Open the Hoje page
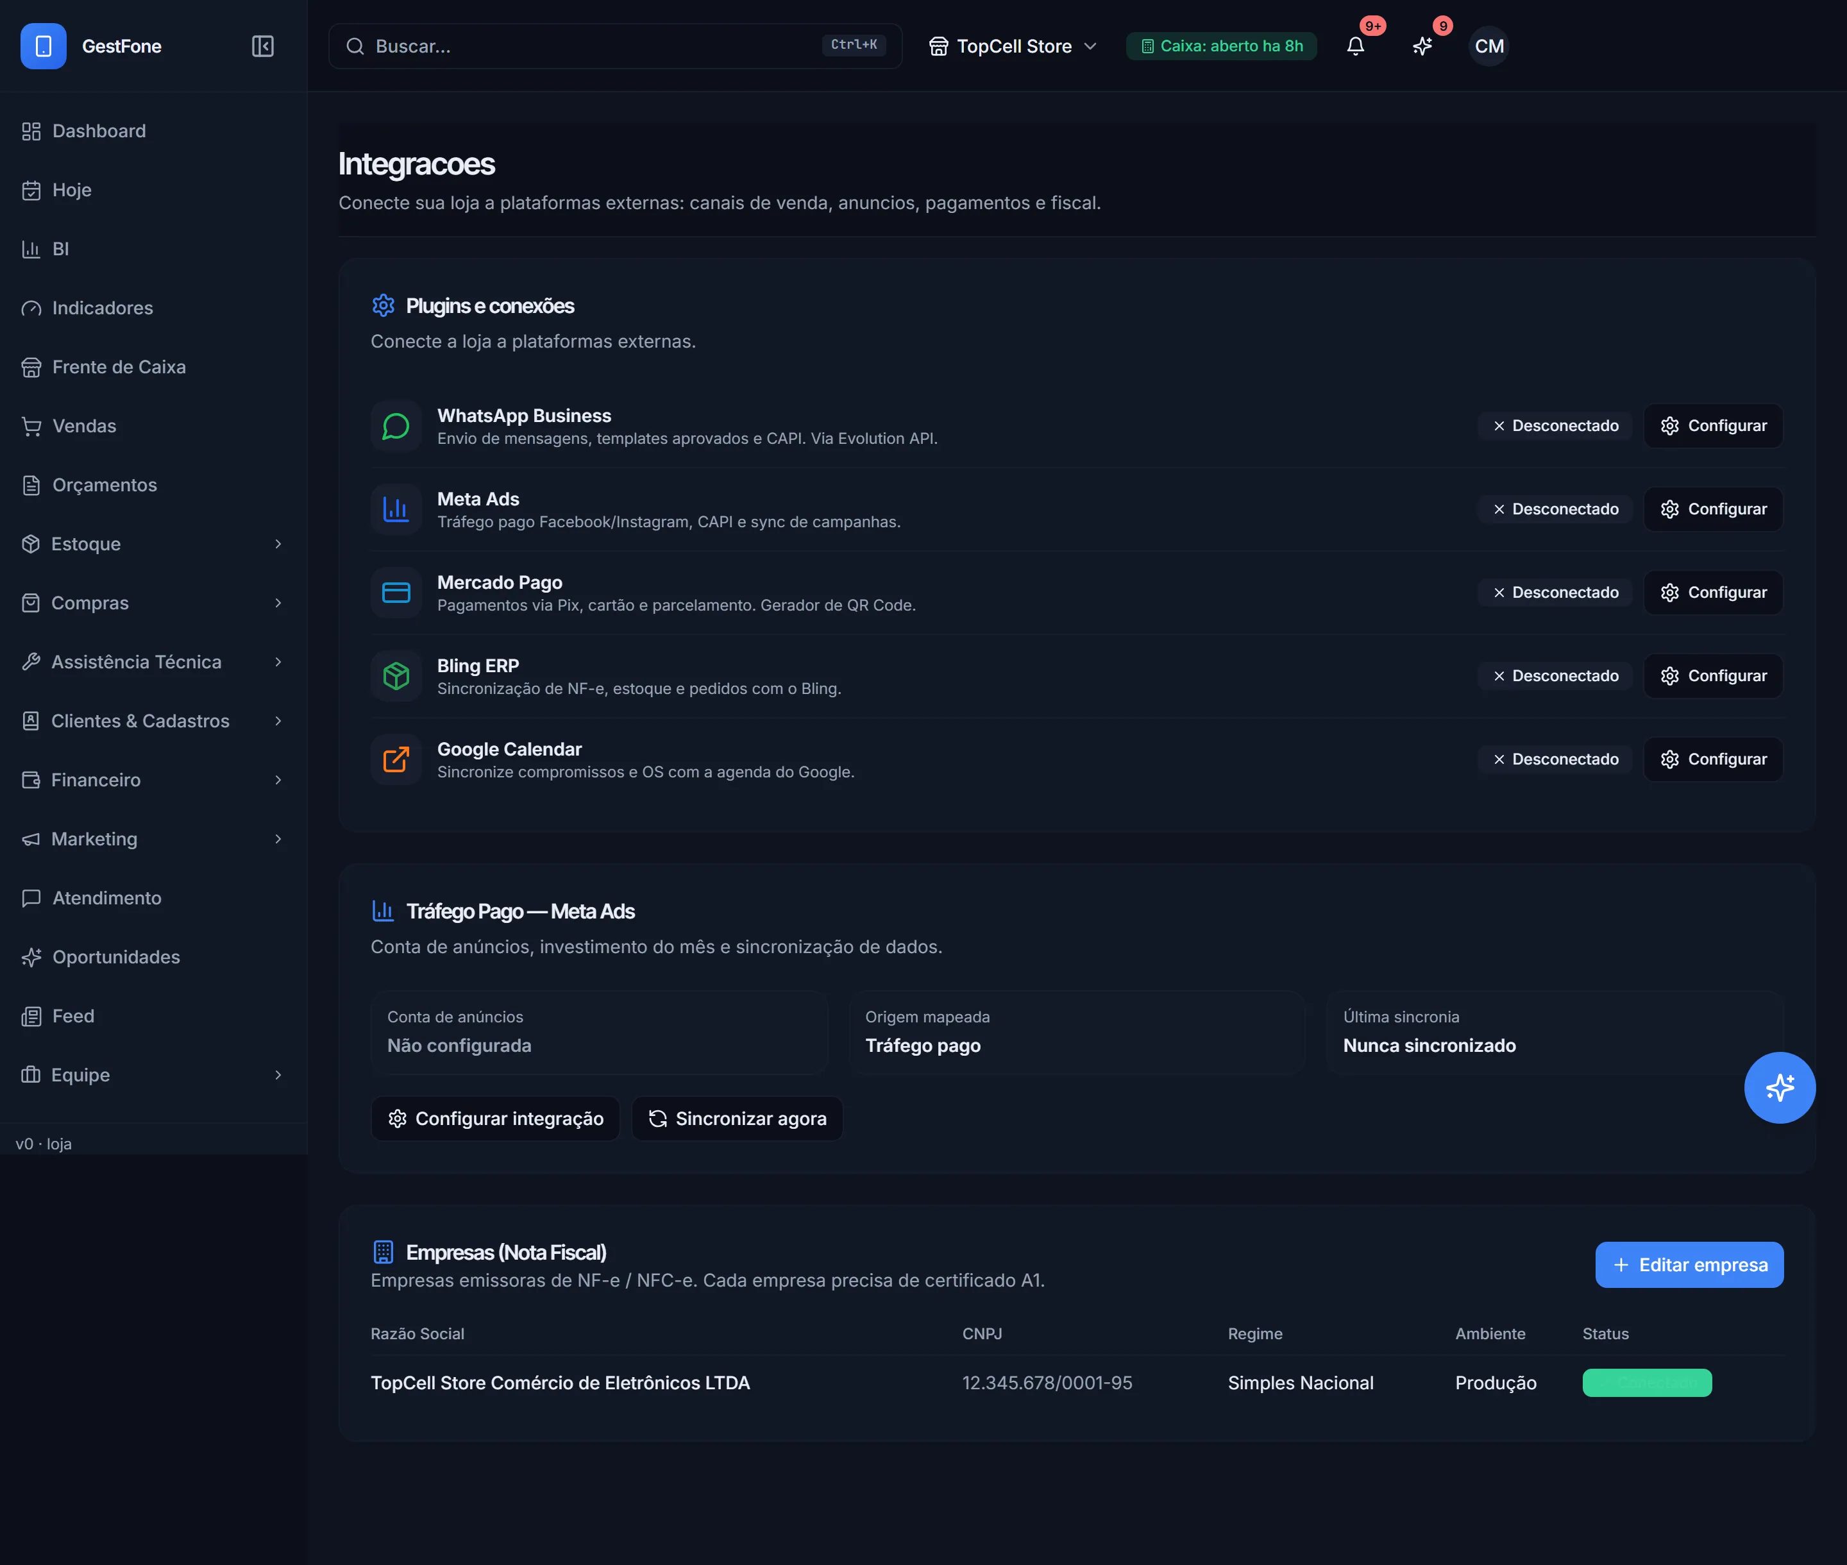The height and width of the screenshot is (1565, 1847). click(x=155, y=190)
